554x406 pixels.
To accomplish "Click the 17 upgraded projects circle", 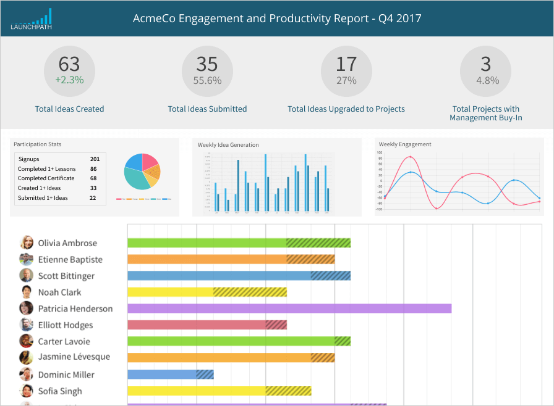I will (x=347, y=71).
